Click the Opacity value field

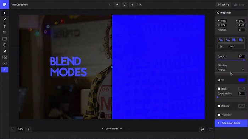tap(241, 56)
